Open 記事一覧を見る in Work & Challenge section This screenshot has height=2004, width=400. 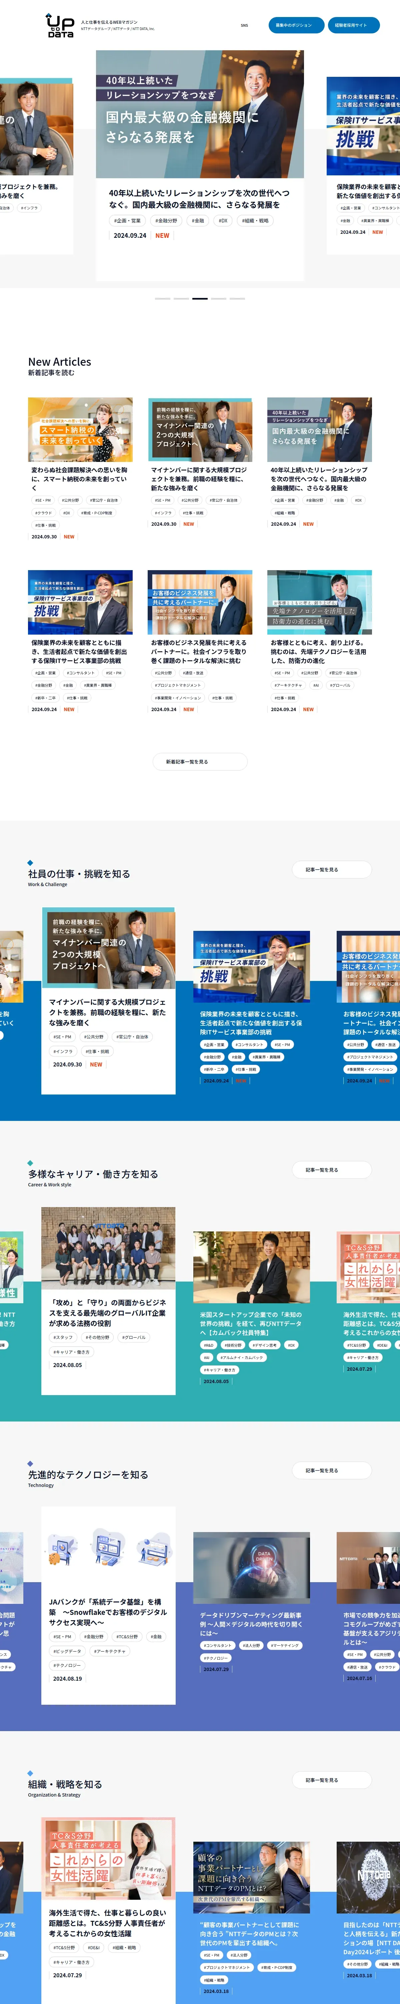tap(332, 870)
